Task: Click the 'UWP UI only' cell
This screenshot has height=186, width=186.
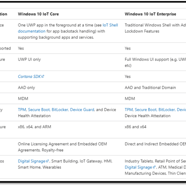Action: [x=29, y=59]
